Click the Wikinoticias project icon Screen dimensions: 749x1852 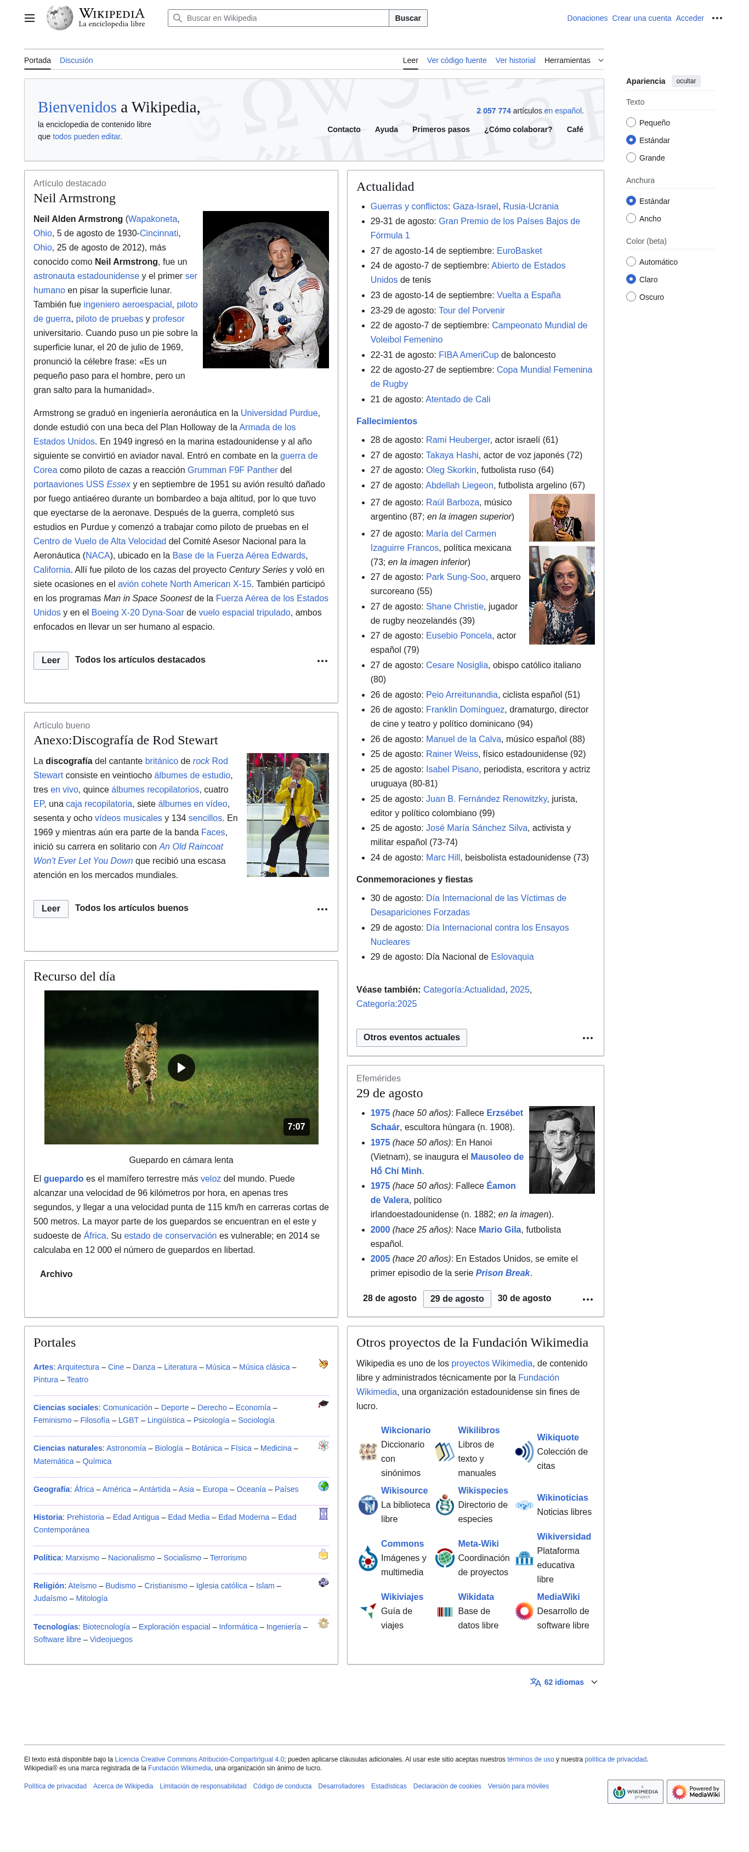525,1505
